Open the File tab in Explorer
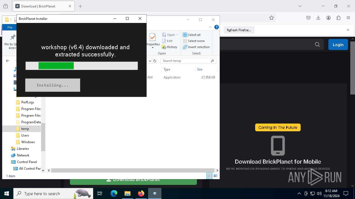Screen dimensions: 355x199 (x=10, y=27)
